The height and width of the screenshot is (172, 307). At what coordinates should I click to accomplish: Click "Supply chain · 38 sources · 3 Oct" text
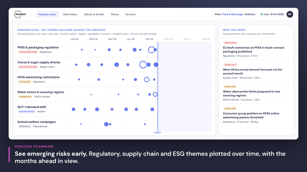[x=241, y=78]
